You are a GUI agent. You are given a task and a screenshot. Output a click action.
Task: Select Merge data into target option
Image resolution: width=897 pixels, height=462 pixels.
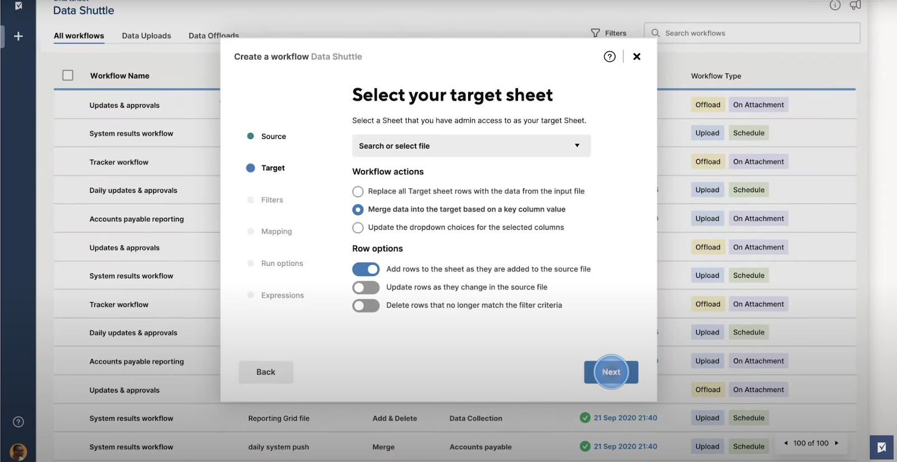pyautogui.click(x=358, y=209)
